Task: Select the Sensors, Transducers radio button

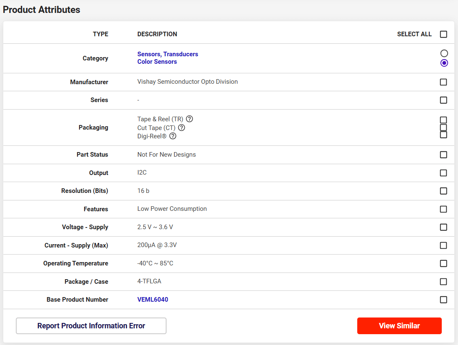Action: point(444,53)
